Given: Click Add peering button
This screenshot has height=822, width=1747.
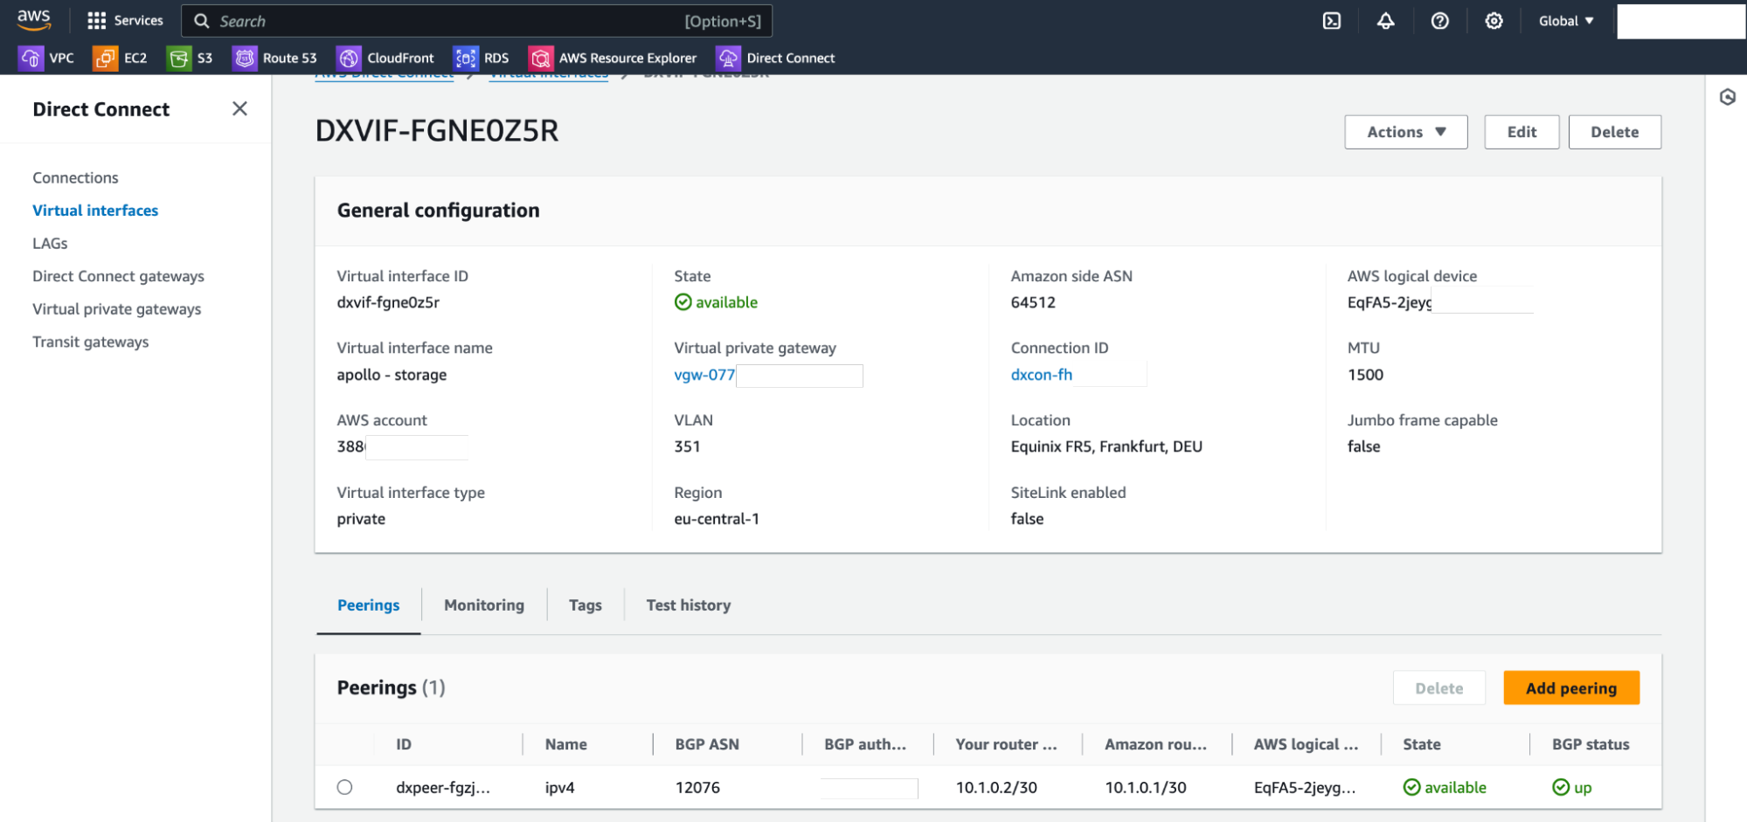Looking at the screenshot, I should pos(1570,688).
